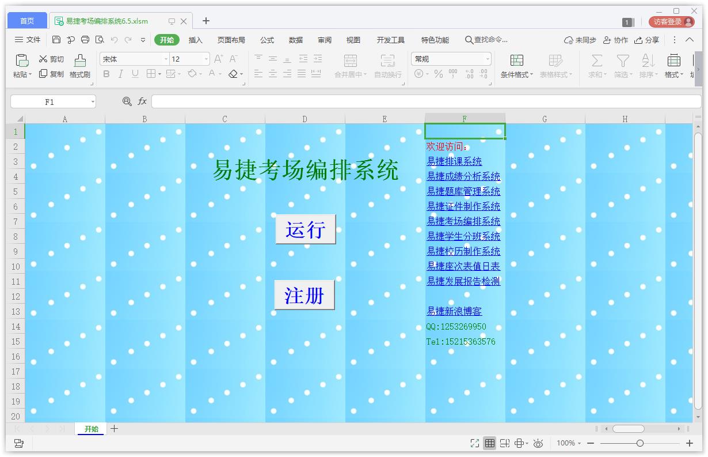This screenshot has width=708, height=457.
Task: Open the 易捷排课系统 hyperlink
Action: (x=454, y=161)
